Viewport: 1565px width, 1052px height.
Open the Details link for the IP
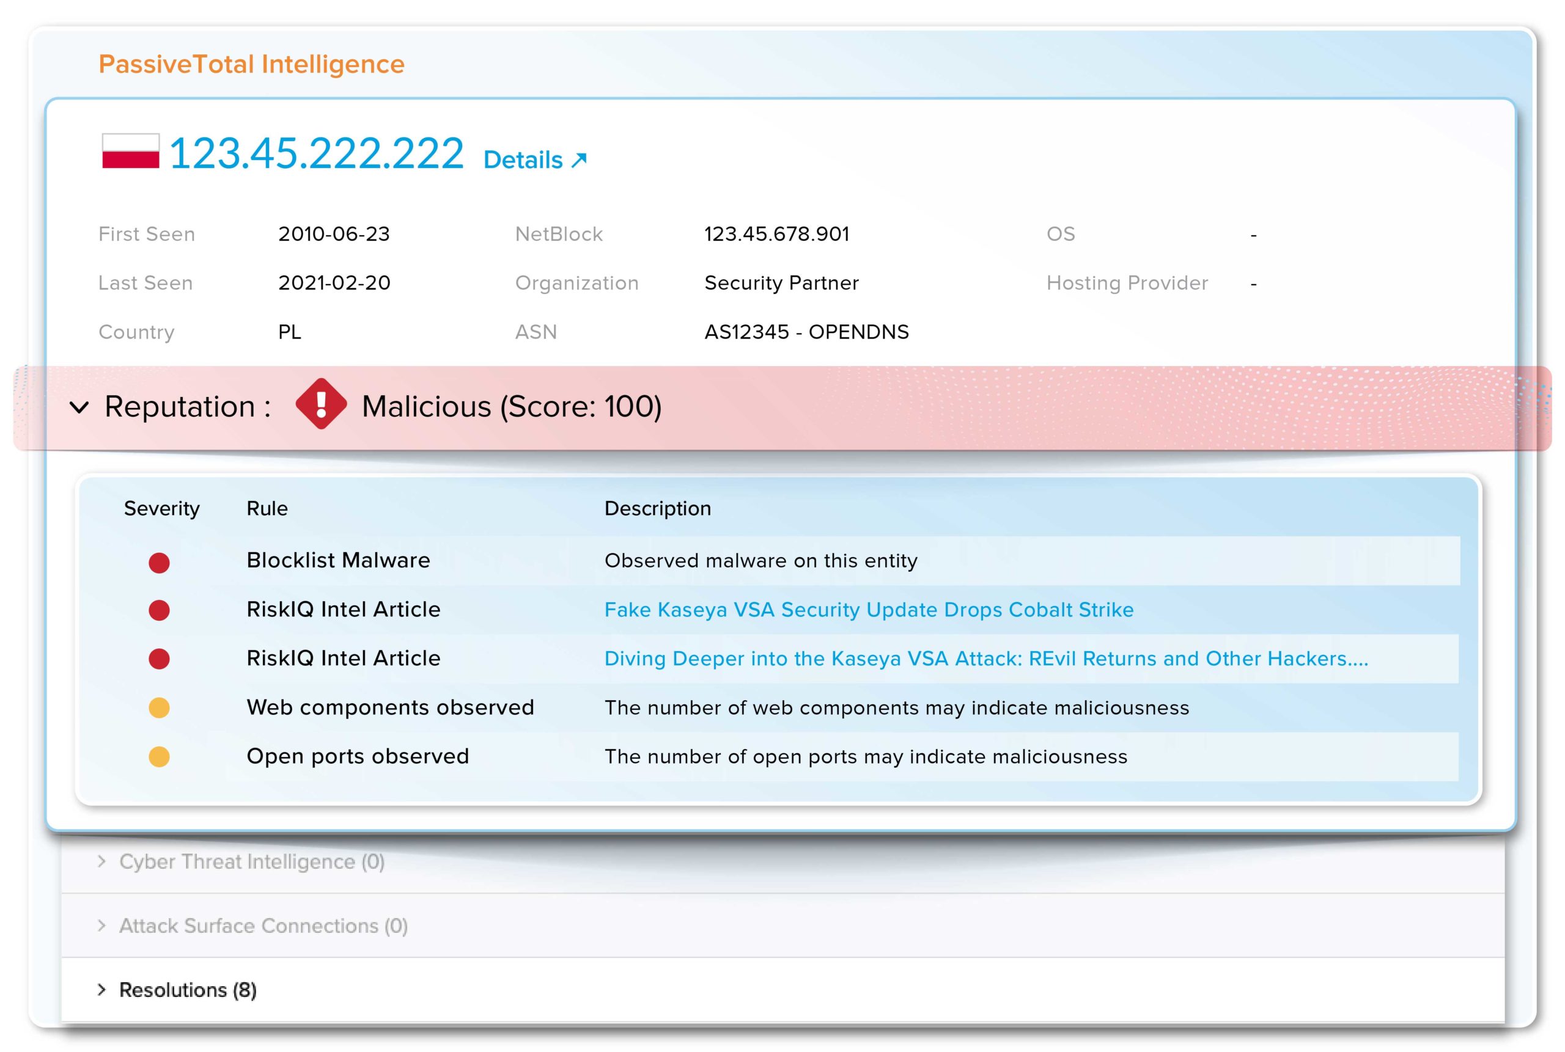[x=535, y=159]
